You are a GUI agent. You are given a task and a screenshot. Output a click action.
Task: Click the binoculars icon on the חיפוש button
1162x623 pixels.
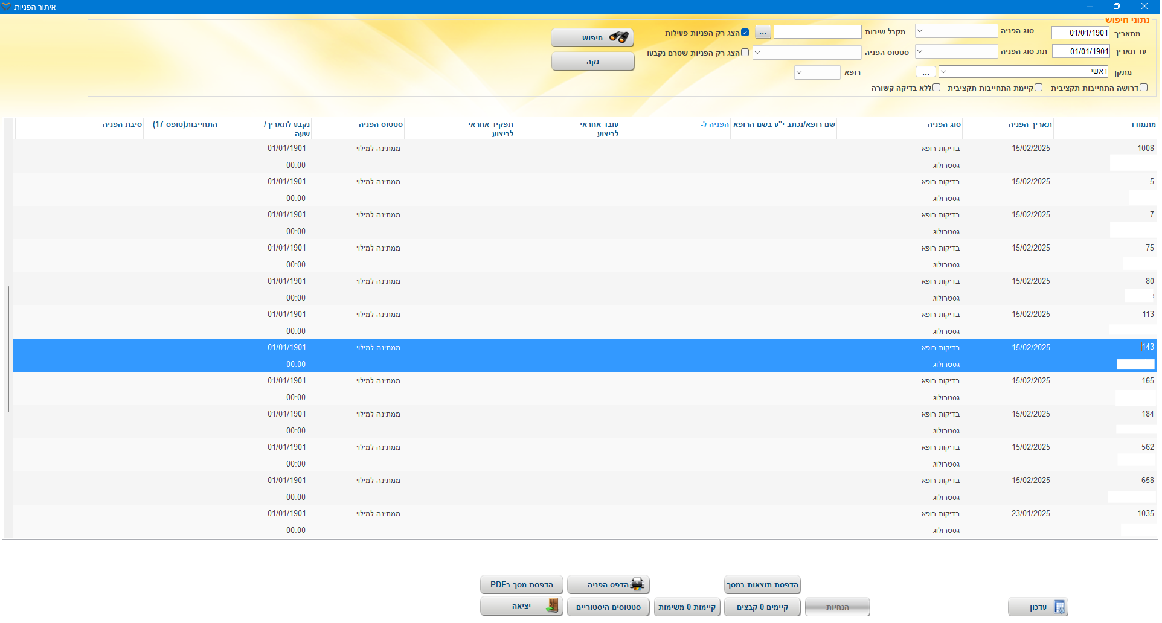coord(619,37)
